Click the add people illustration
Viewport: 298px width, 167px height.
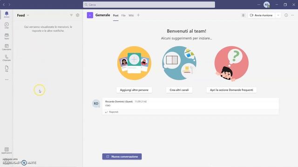pos(134,63)
